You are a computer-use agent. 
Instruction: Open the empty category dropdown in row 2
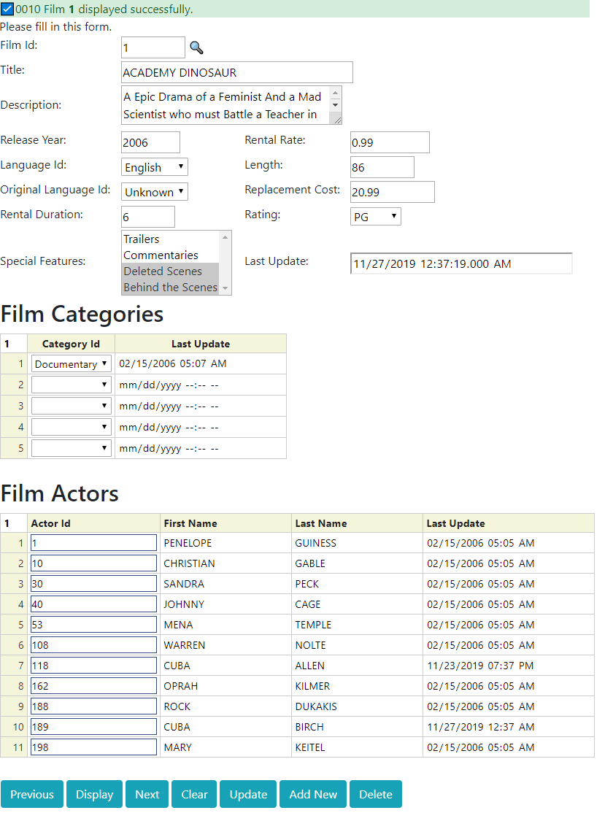[72, 385]
